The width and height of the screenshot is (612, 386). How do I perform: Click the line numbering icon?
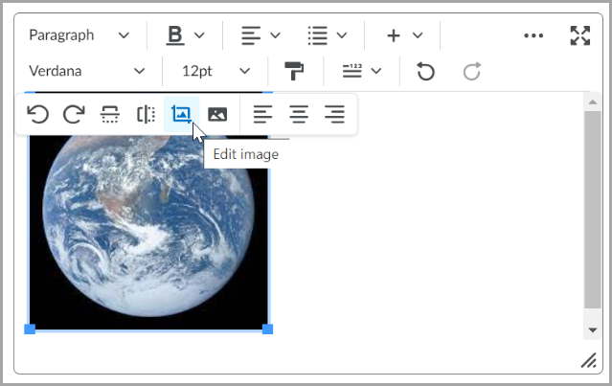pos(352,71)
